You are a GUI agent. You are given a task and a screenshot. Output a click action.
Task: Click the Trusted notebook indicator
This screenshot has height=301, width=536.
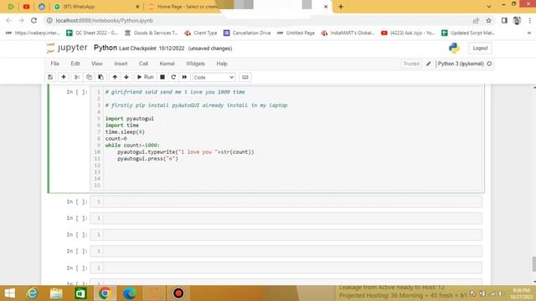411,64
